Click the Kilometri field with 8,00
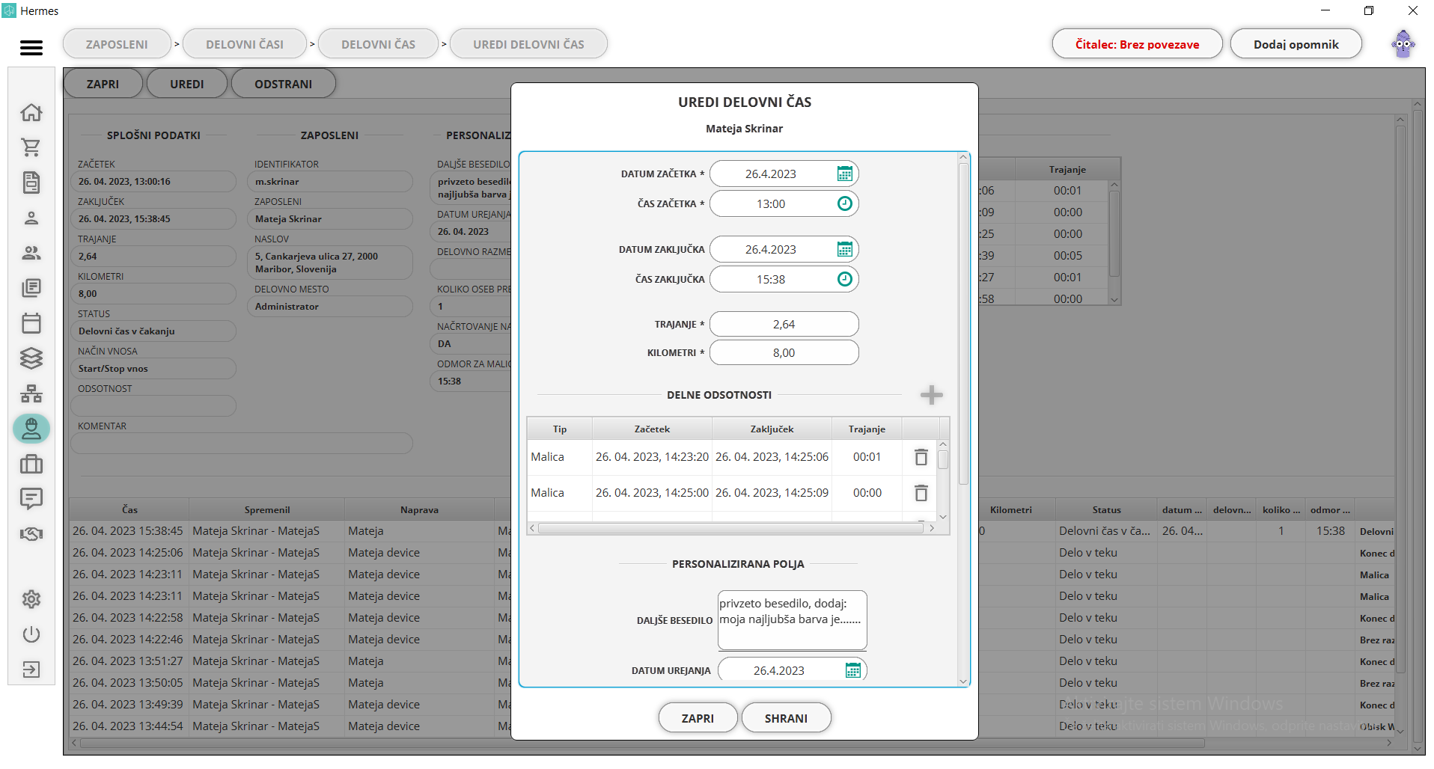1434x769 pixels. click(784, 352)
